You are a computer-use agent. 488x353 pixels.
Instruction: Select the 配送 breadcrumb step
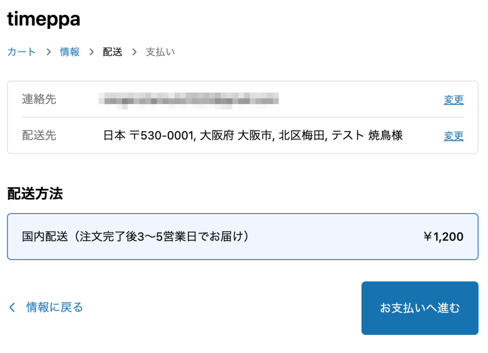pyautogui.click(x=112, y=52)
